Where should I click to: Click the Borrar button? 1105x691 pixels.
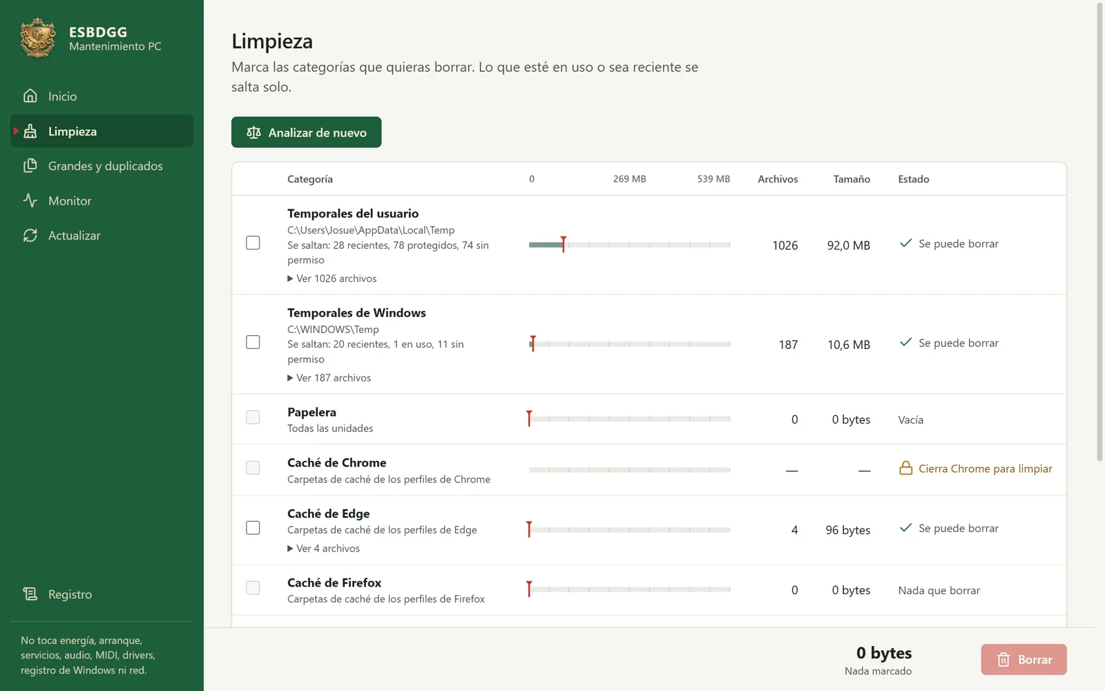[1024, 660]
